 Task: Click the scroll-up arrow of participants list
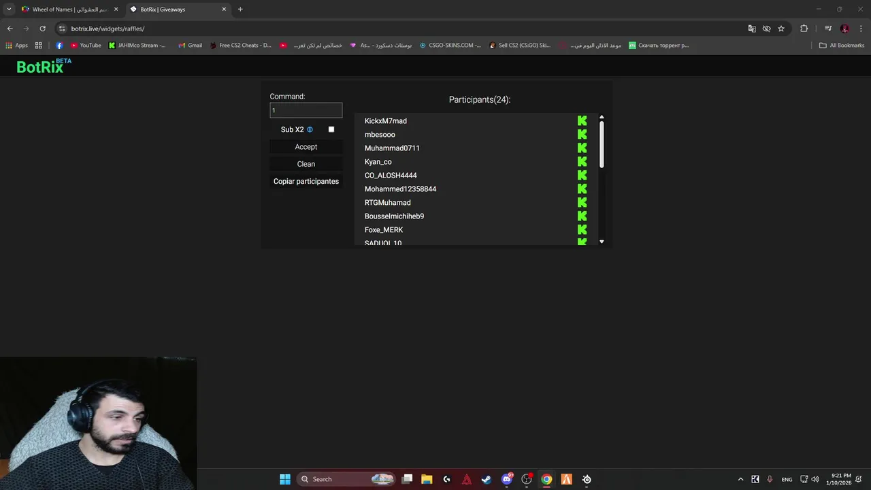point(602,117)
